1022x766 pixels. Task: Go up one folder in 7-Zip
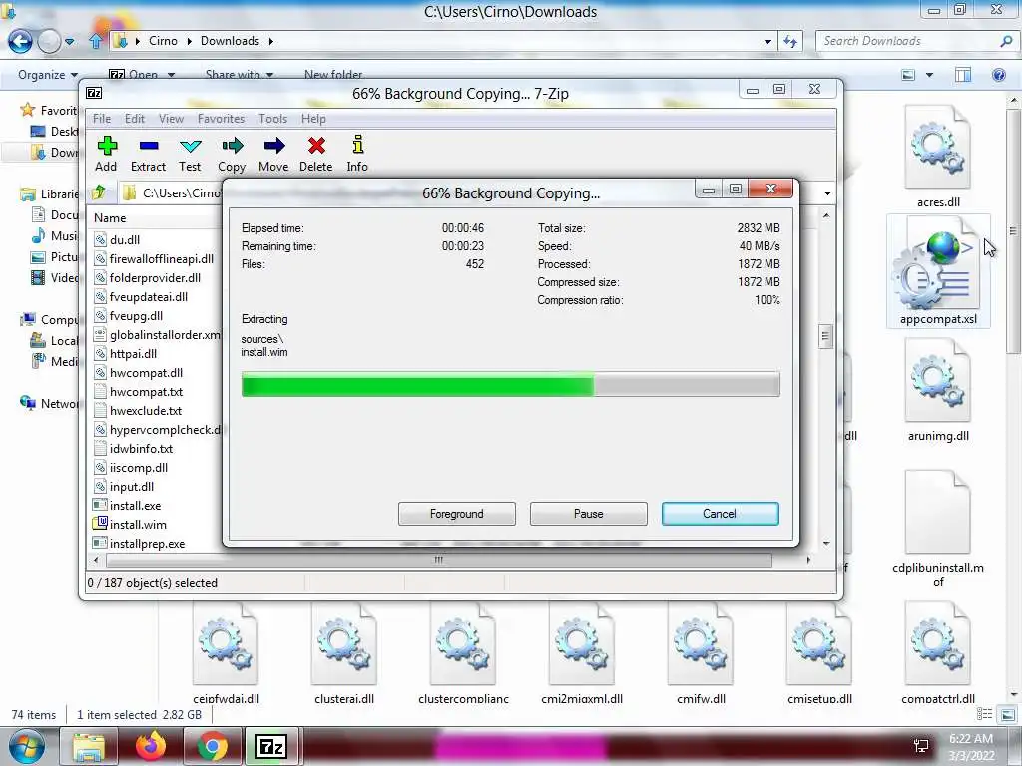click(x=99, y=192)
